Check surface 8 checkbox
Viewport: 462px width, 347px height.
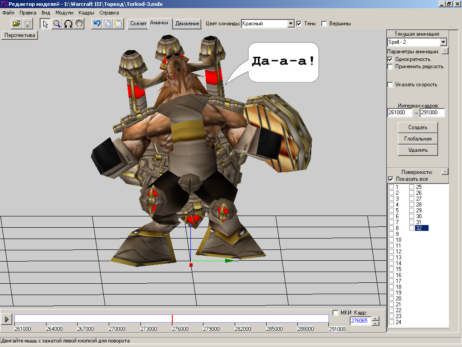pos(391,228)
